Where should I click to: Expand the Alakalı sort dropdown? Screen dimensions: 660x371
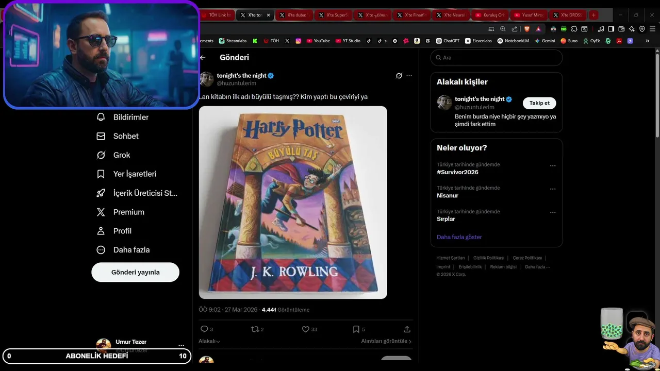[x=209, y=341]
